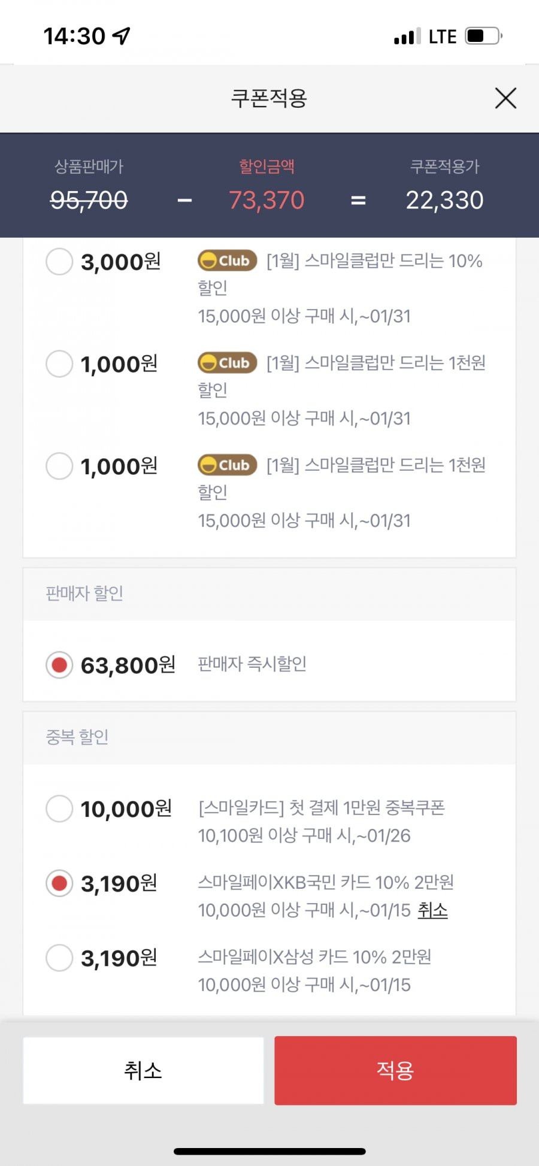
Task: Close the 쿠폰적용 dialog with X icon
Action: pyautogui.click(x=505, y=98)
